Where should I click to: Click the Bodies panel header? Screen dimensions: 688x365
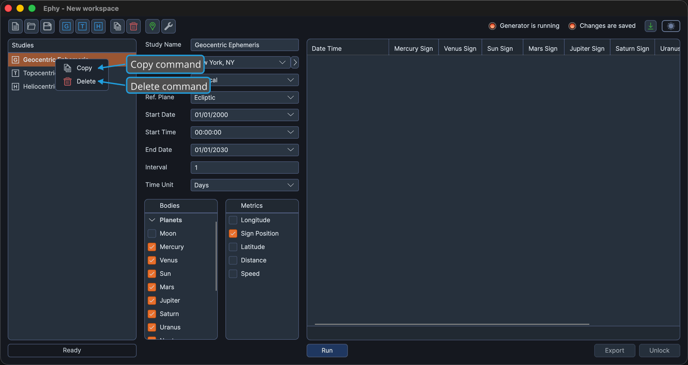(181, 206)
